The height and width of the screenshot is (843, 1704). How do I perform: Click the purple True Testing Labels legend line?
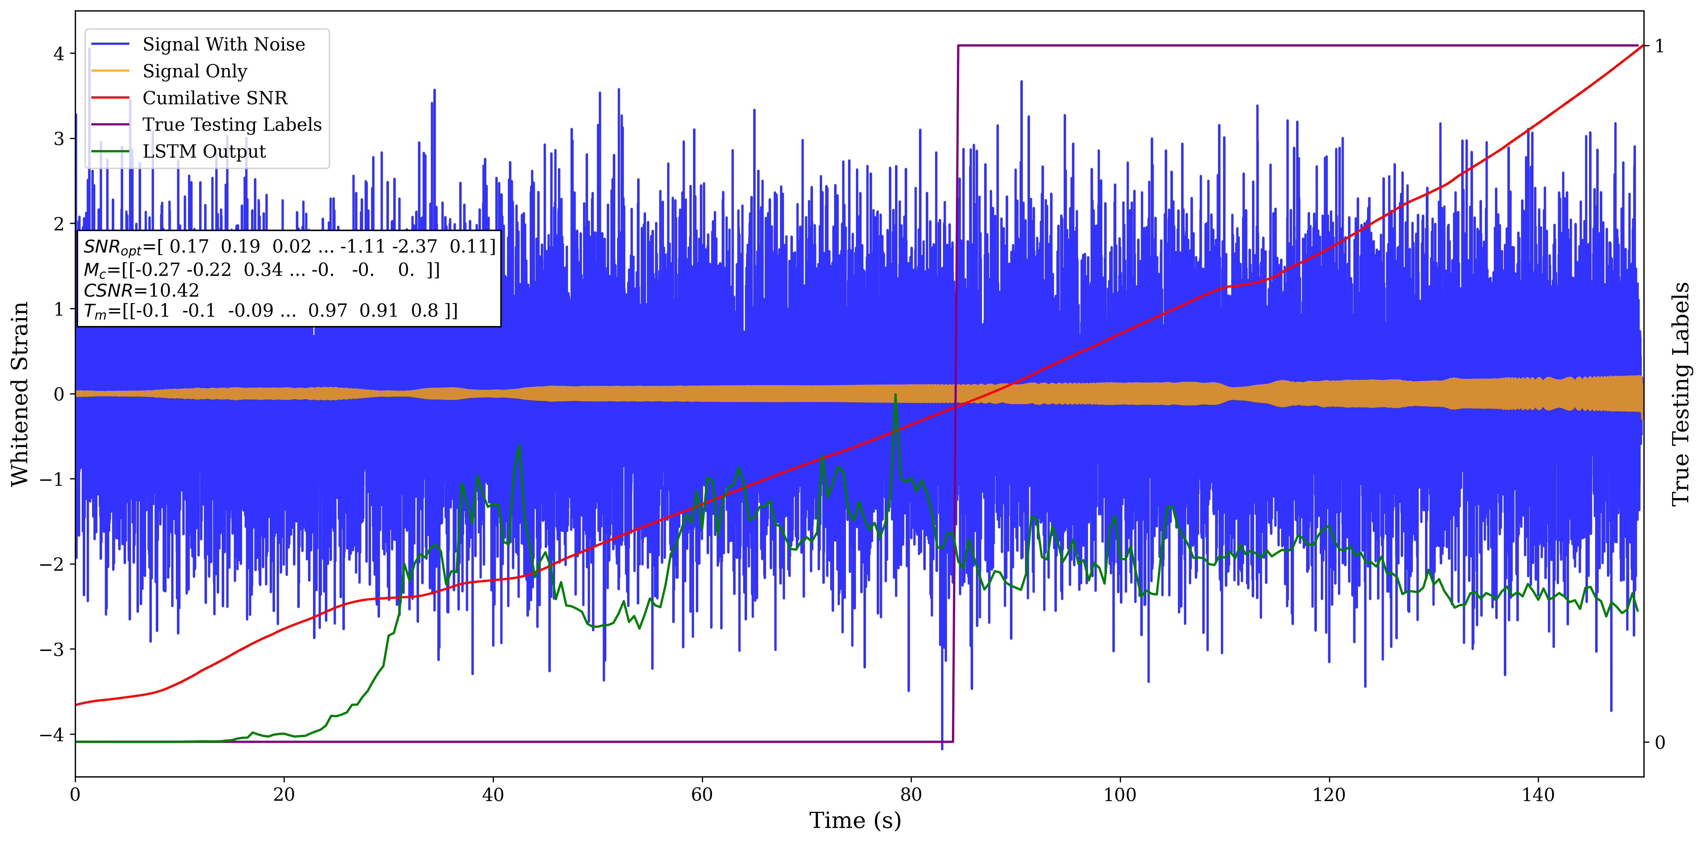(110, 124)
